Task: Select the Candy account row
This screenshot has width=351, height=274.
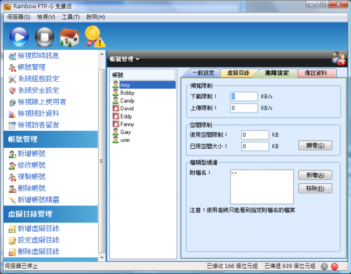Action: (x=144, y=100)
